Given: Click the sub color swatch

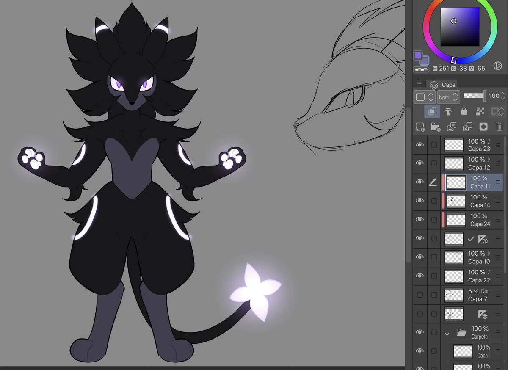Looking at the screenshot, I should [x=425, y=61].
